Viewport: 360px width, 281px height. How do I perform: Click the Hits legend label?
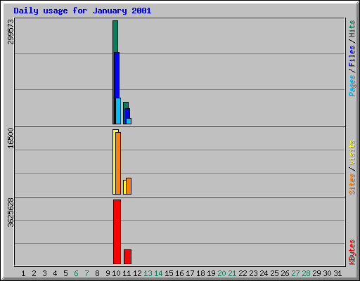pos(352,29)
